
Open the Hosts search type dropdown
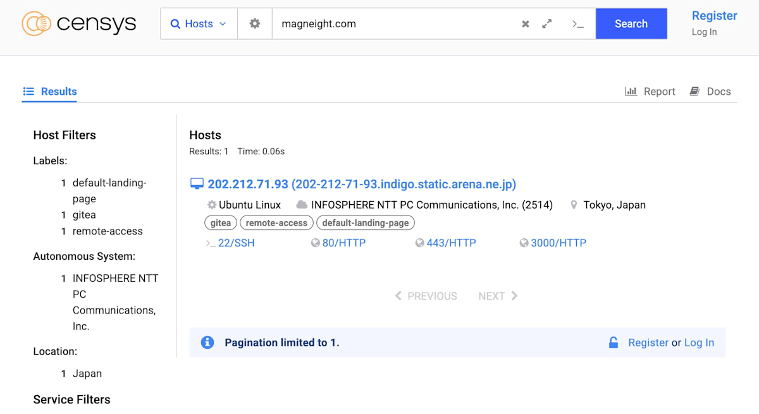(199, 23)
